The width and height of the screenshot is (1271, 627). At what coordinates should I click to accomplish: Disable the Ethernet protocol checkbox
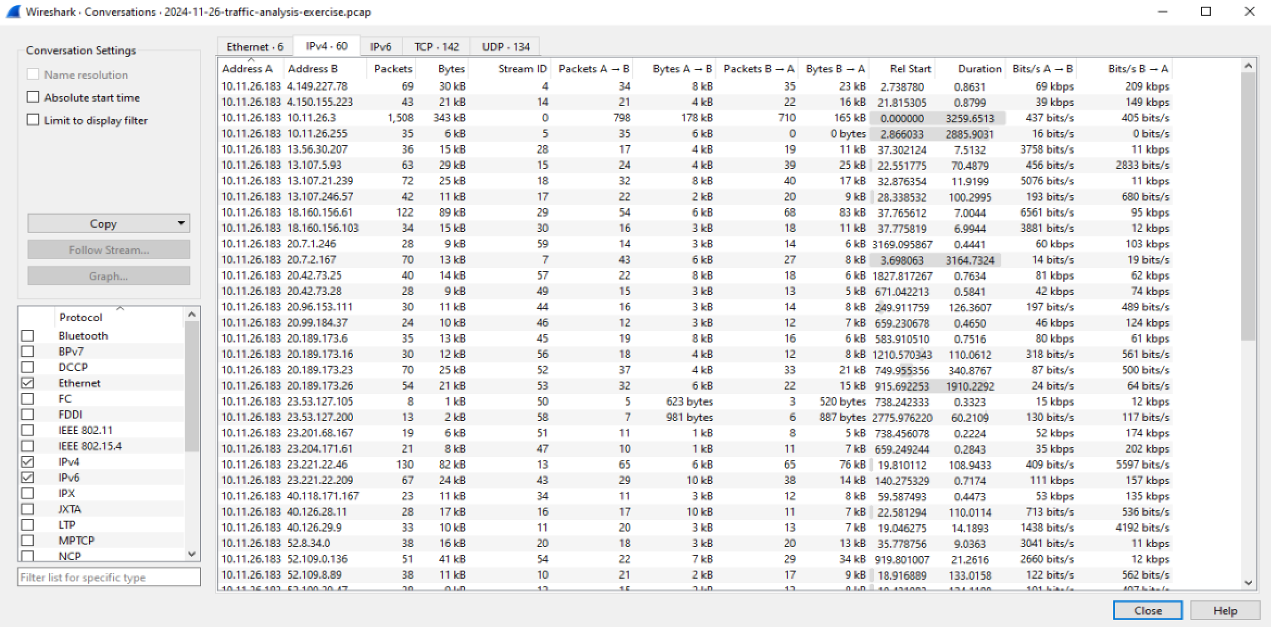click(27, 383)
